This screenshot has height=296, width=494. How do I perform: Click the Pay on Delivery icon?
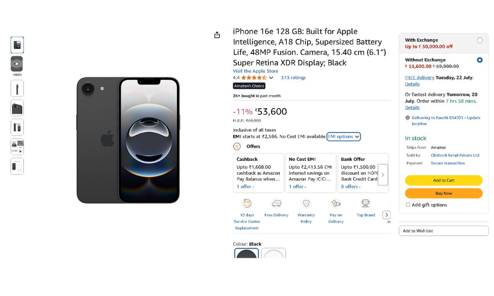pos(336,203)
